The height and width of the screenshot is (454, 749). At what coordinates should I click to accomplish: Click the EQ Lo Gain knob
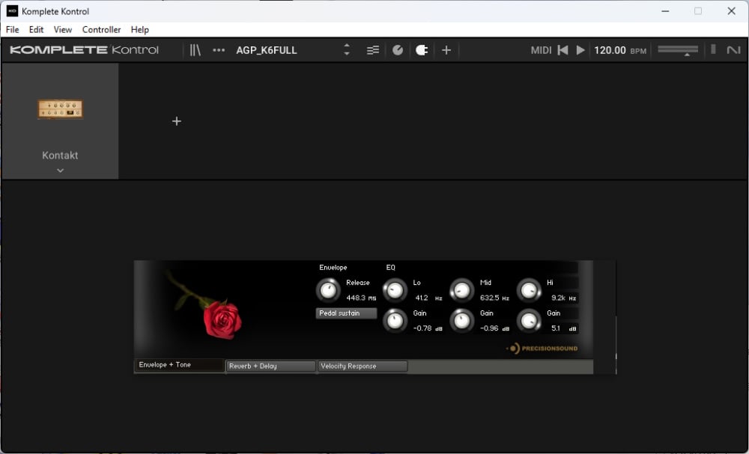coord(395,320)
